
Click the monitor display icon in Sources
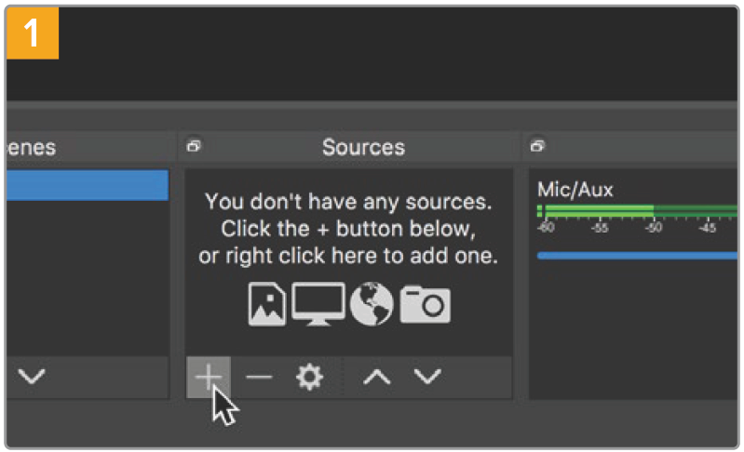pos(318,304)
